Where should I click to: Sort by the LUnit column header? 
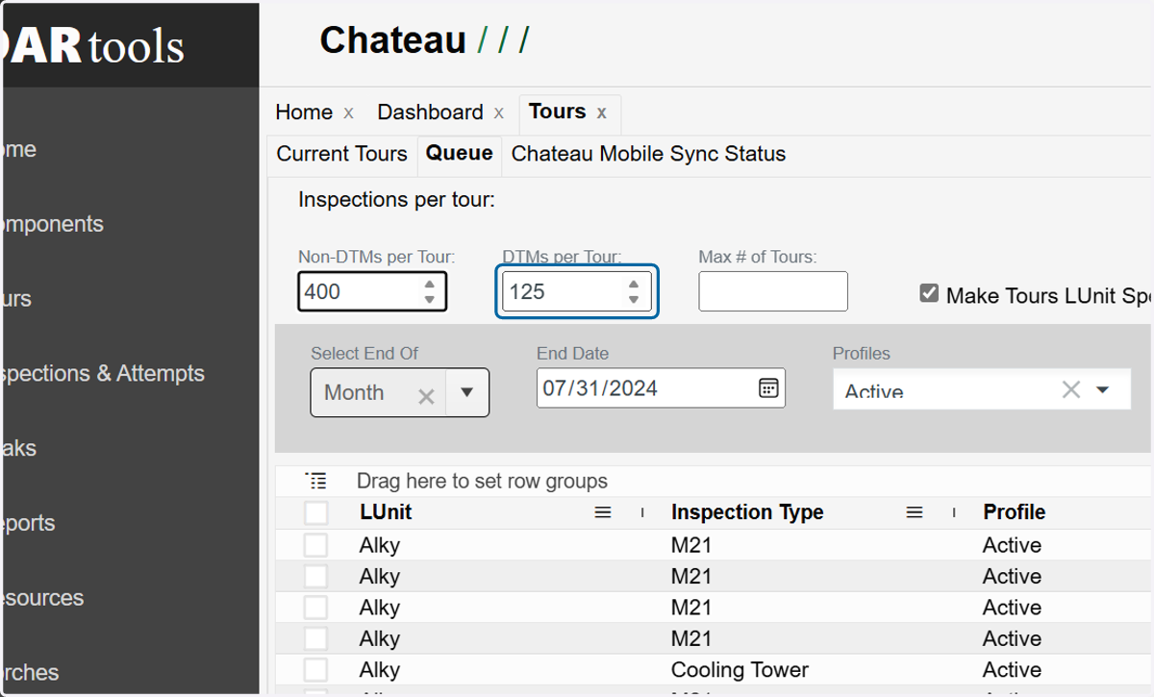[386, 512]
